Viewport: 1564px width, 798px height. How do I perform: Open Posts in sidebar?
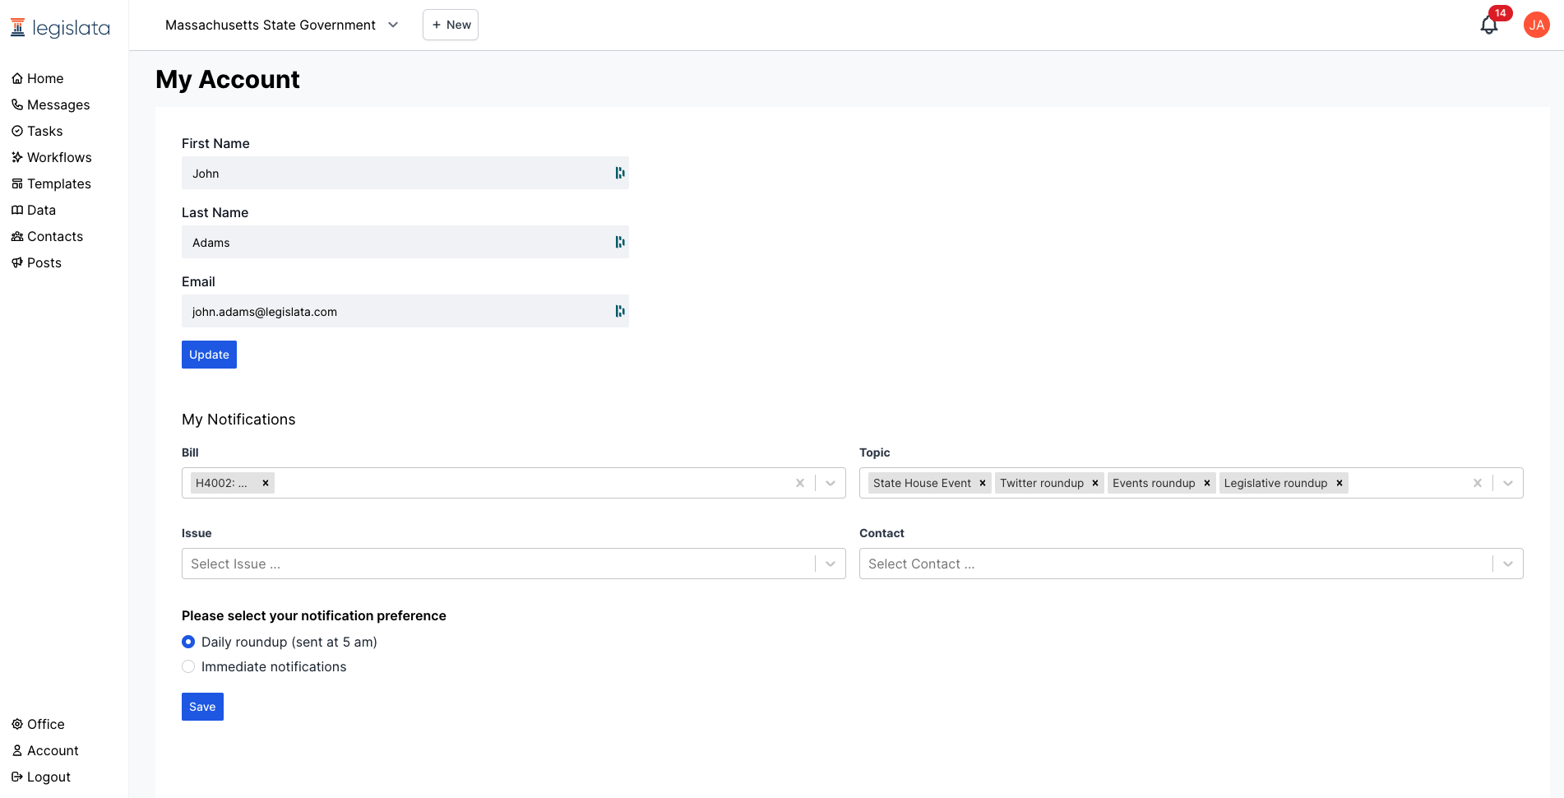[37, 262]
